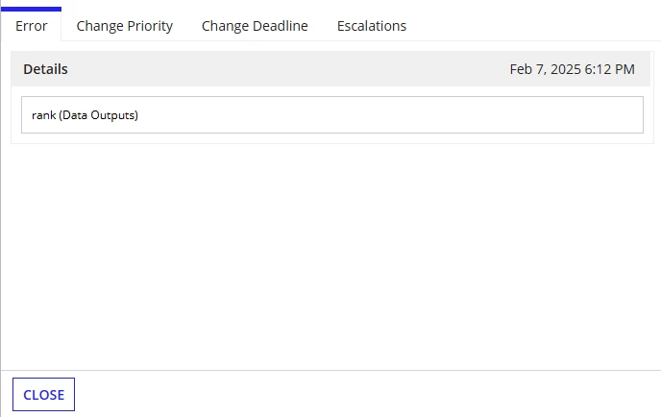The width and height of the screenshot is (661, 417).
Task: Switch to the Change Priority tab
Action: point(124,26)
